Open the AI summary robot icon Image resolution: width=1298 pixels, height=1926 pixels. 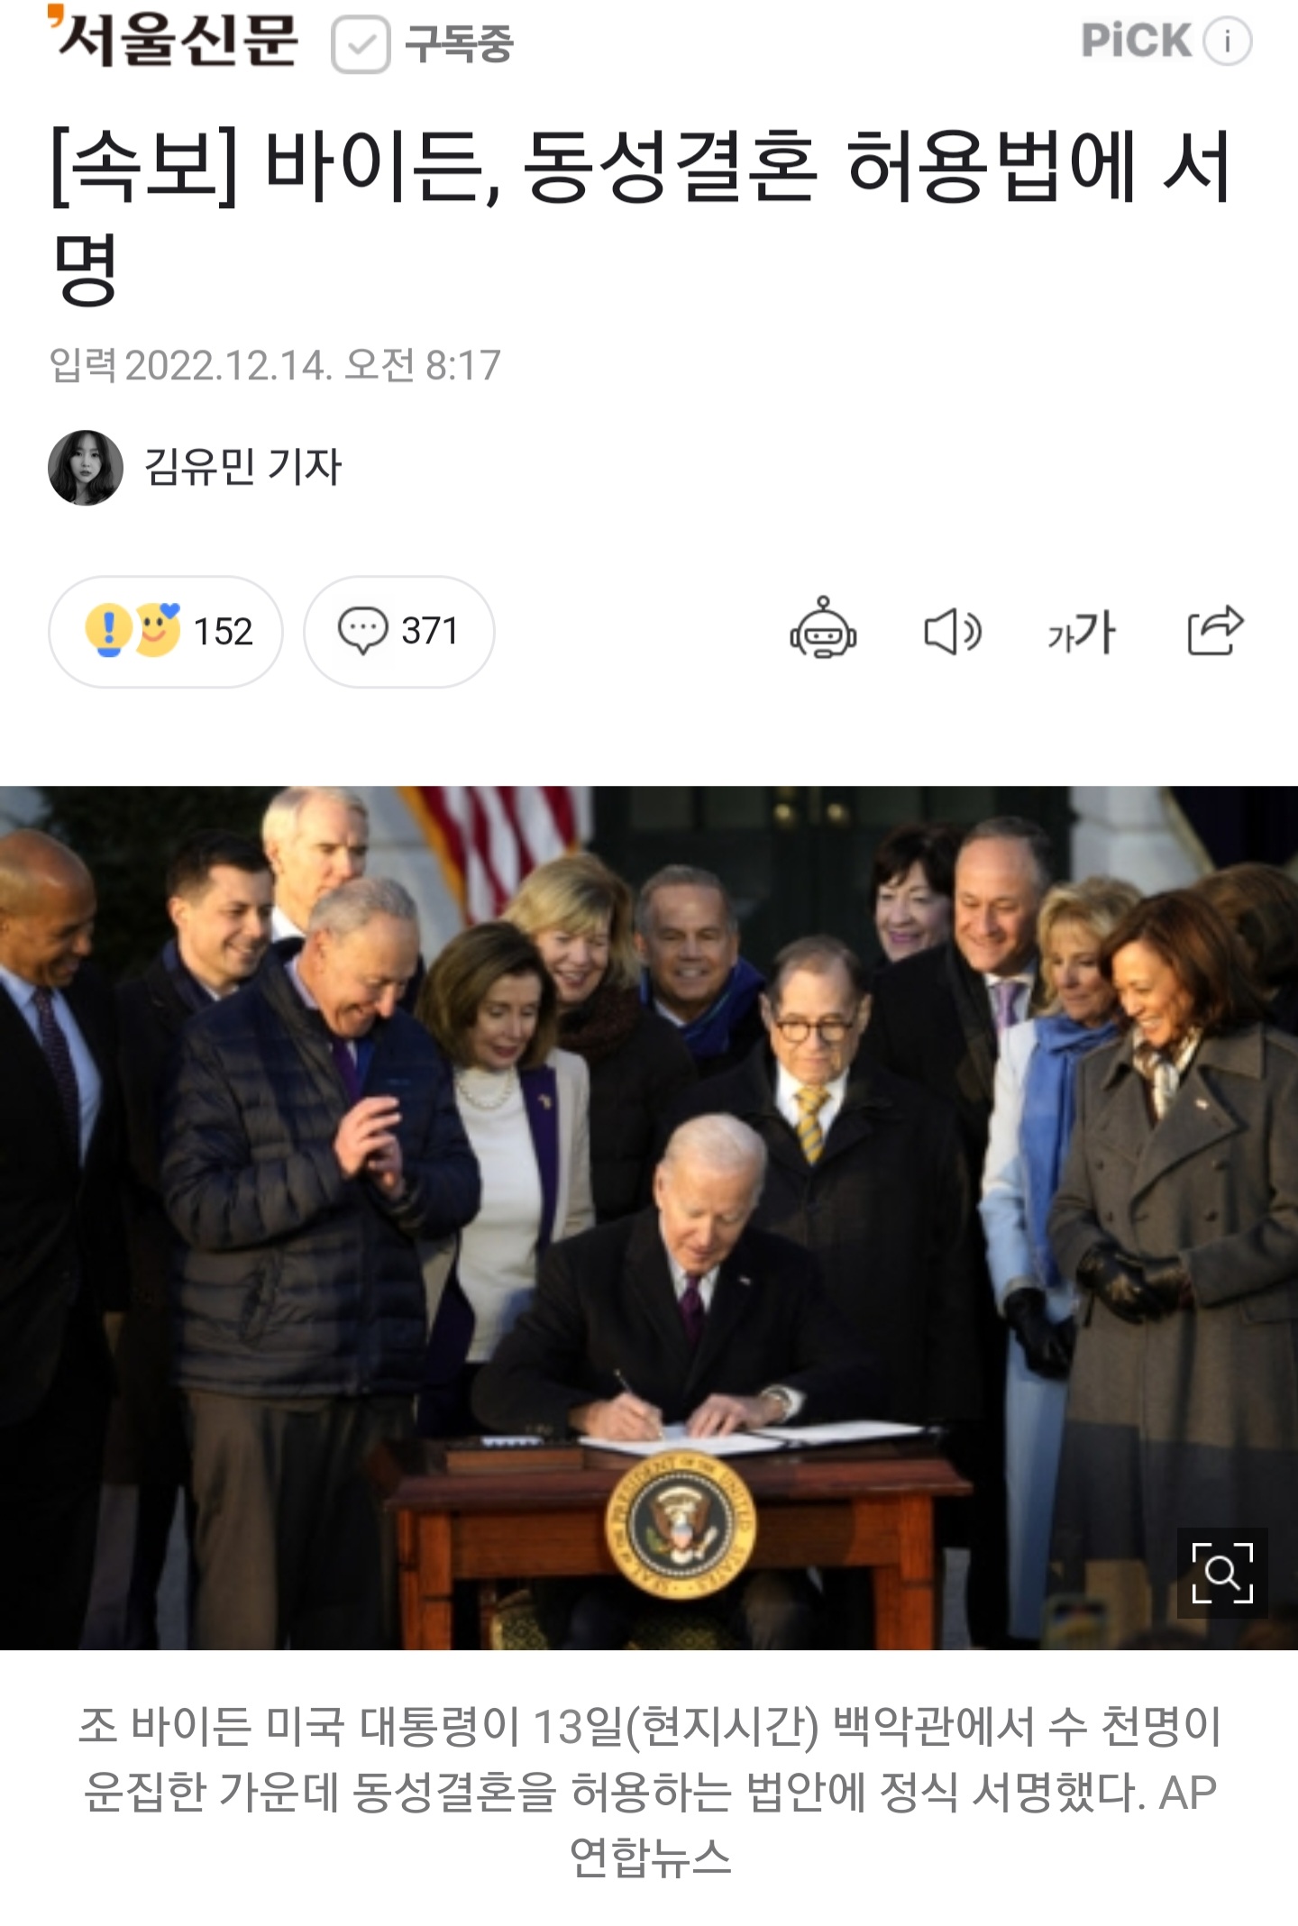[x=823, y=628]
